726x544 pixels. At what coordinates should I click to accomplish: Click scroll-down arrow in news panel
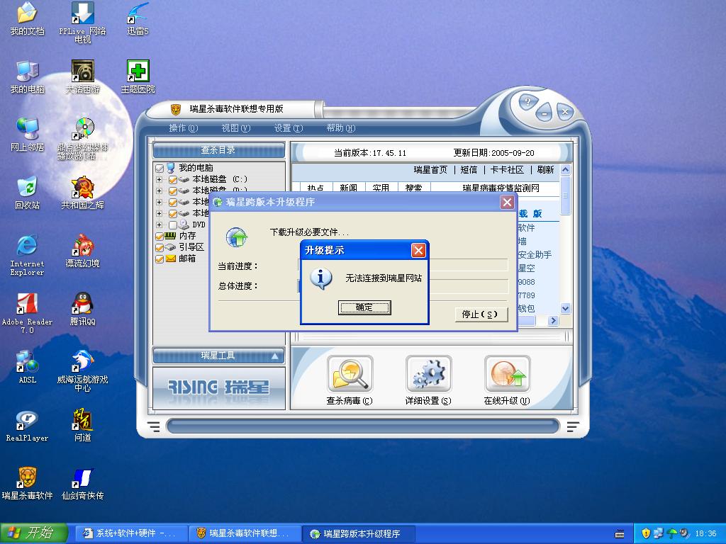pyautogui.click(x=565, y=308)
